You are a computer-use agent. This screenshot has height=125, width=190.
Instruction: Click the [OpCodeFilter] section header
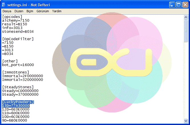pos(18,39)
